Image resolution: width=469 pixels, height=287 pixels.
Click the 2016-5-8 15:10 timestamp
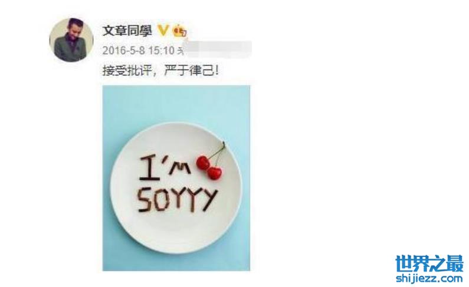pyautogui.click(x=138, y=50)
